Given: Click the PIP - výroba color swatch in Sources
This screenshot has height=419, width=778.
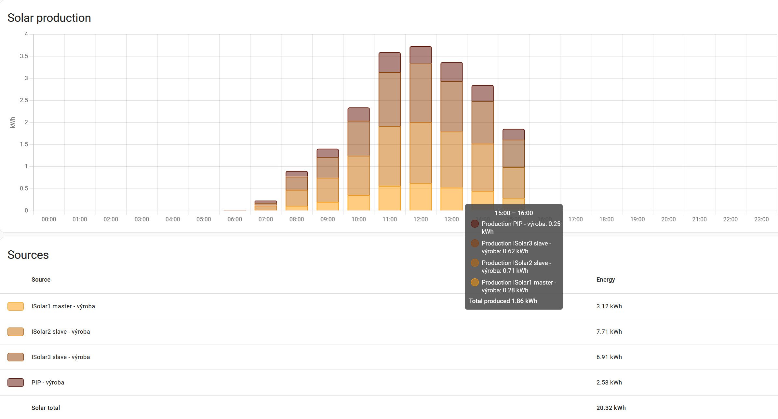Looking at the screenshot, I should (16, 383).
